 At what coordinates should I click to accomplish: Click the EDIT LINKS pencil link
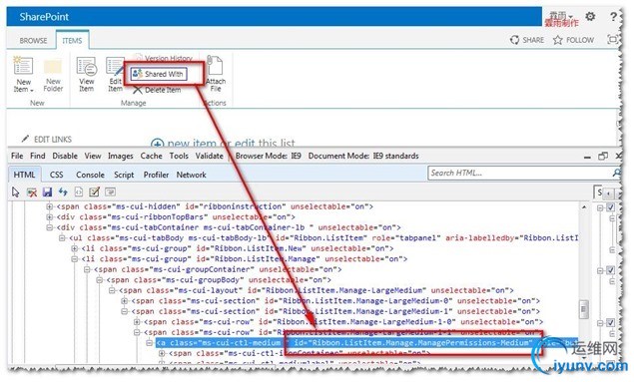tap(47, 139)
